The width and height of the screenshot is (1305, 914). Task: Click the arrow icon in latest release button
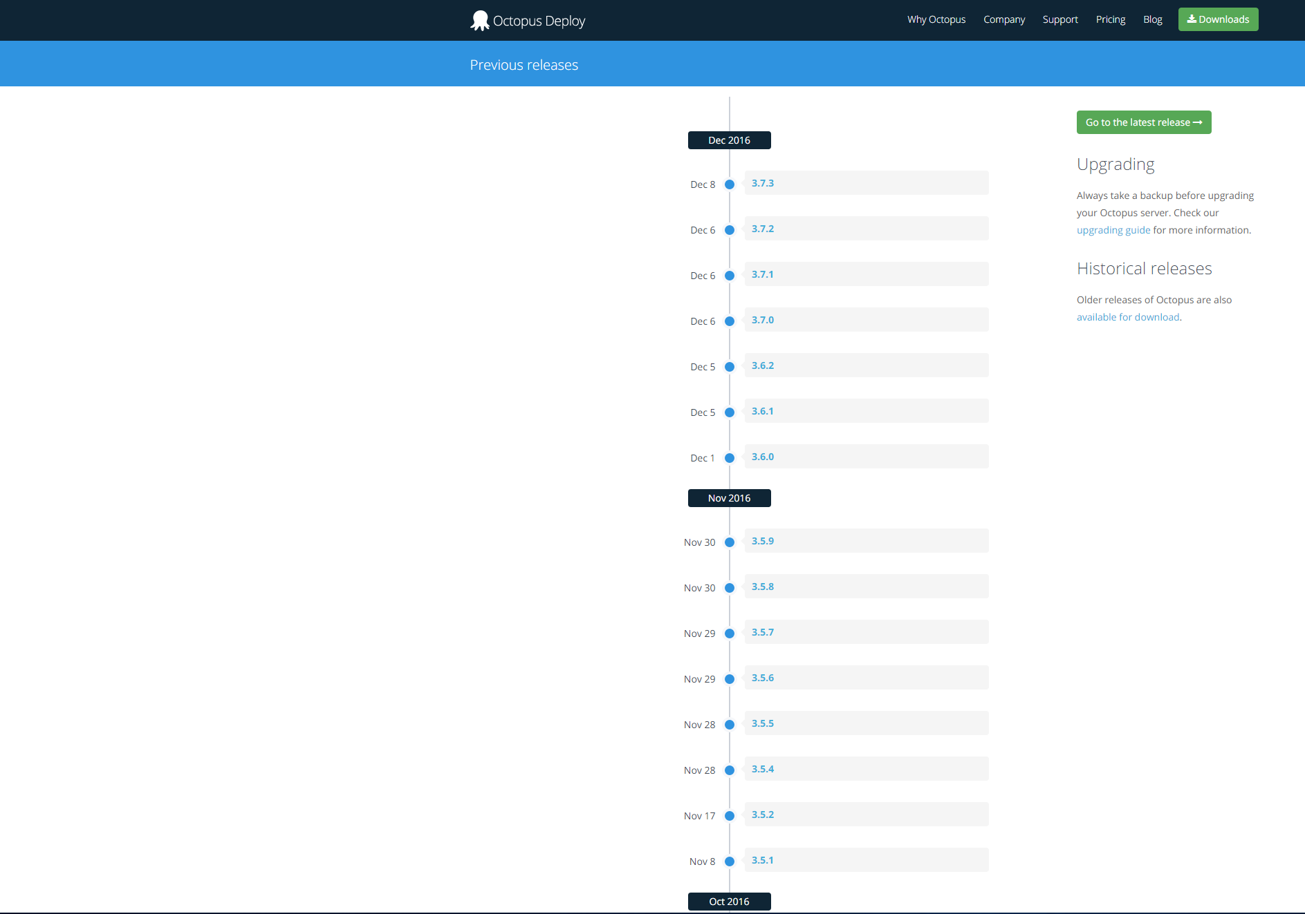point(1198,122)
